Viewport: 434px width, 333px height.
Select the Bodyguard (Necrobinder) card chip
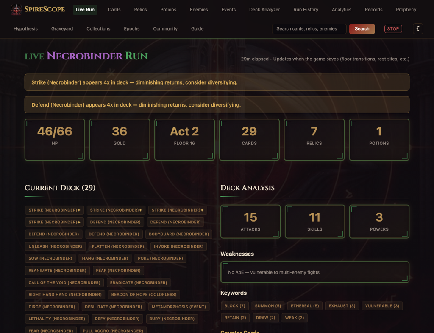(179, 234)
